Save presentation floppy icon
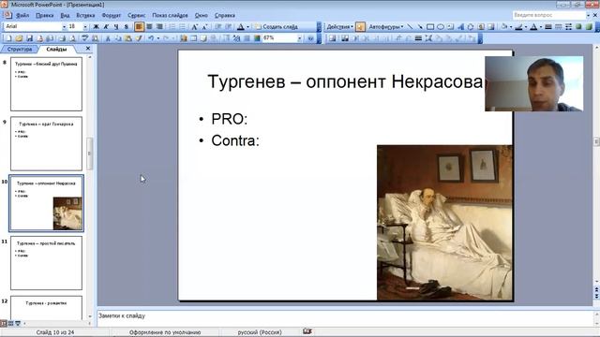The width and height of the screenshot is (600, 337). tap(29, 38)
